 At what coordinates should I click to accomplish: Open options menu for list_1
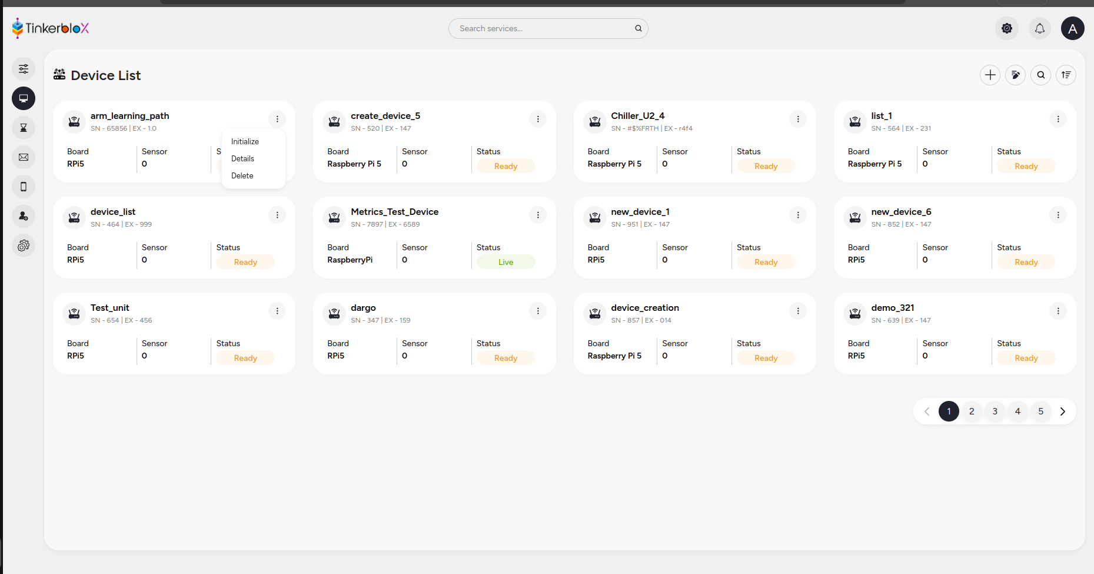[1058, 119]
